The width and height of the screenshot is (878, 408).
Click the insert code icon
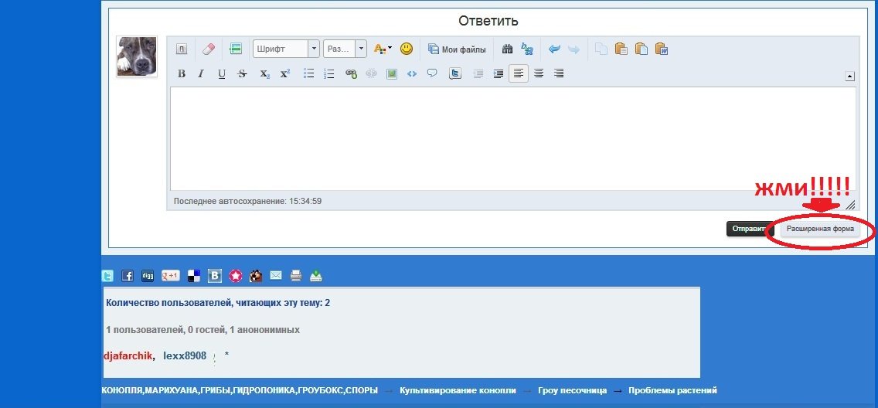(411, 73)
